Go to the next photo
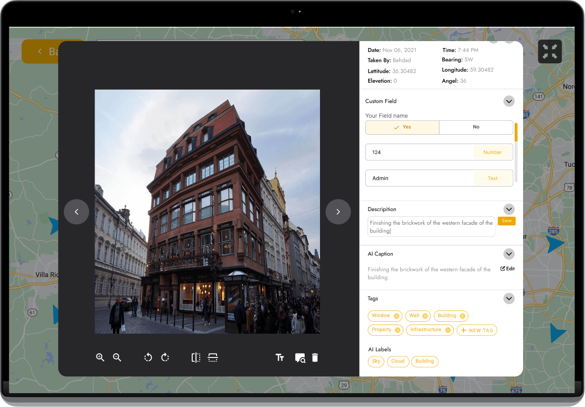The height and width of the screenshot is (407, 585). coord(338,212)
